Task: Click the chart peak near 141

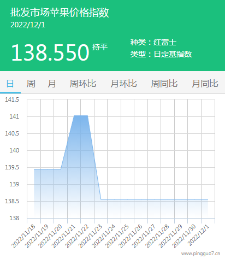Action: [x=81, y=115]
